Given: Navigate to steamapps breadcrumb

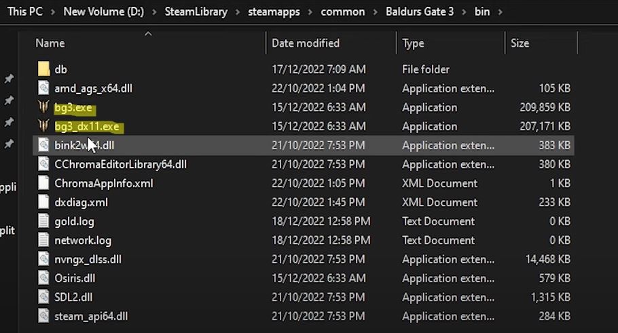Looking at the screenshot, I should coord(274,12).
